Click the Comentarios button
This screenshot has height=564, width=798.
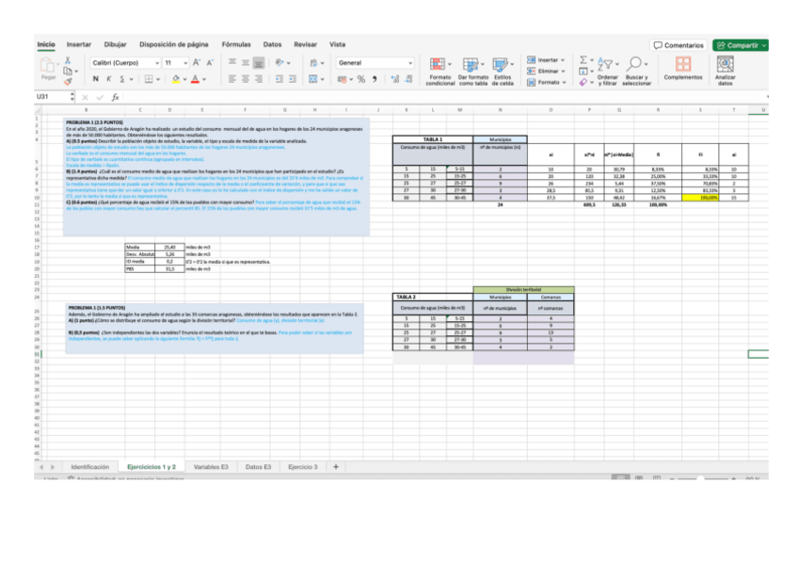(678, 44)
